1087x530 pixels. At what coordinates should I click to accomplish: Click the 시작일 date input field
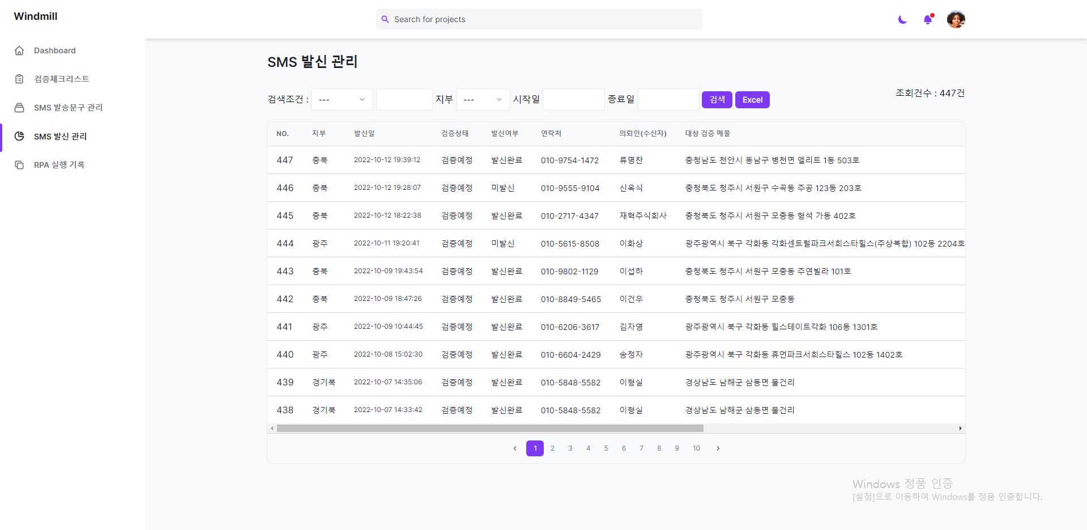(x=573, y=100)
